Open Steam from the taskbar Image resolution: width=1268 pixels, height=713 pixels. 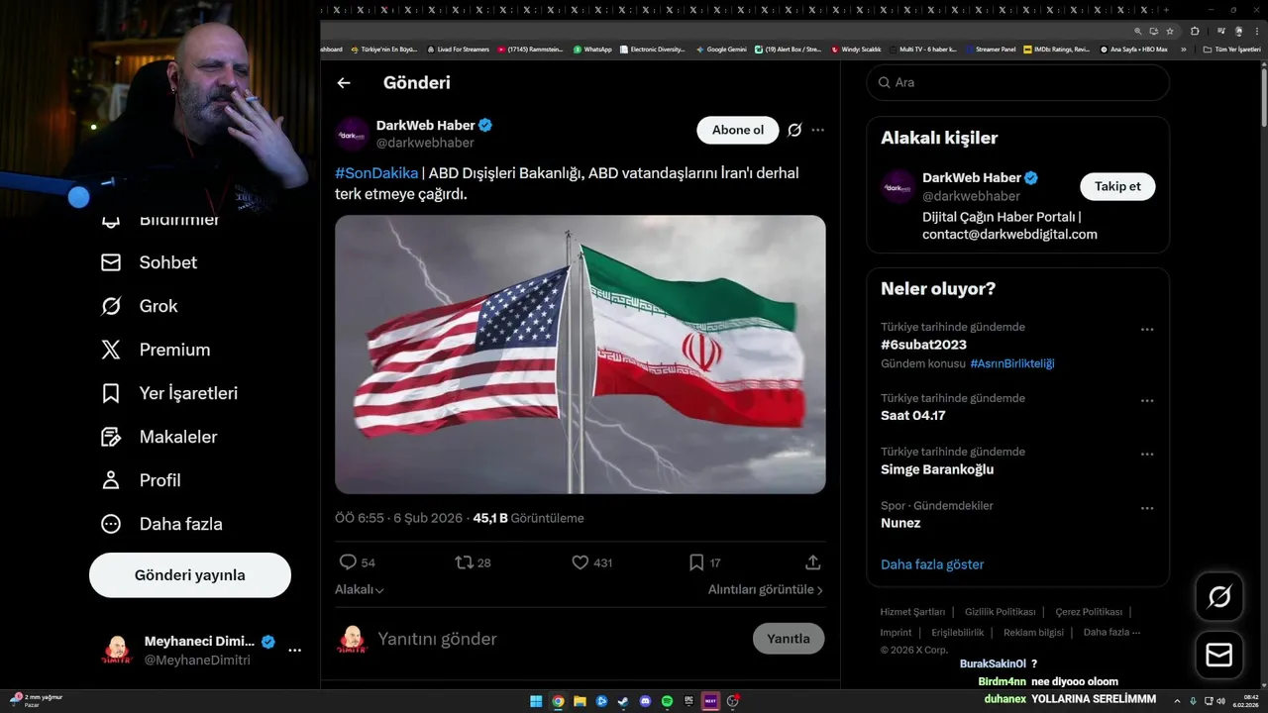(623, 701)
